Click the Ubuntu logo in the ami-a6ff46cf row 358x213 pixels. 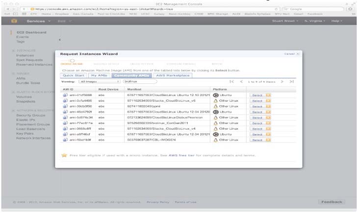click(x=215, y=134)
